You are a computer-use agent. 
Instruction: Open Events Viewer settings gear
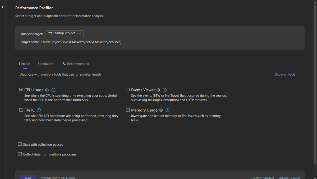158,90
